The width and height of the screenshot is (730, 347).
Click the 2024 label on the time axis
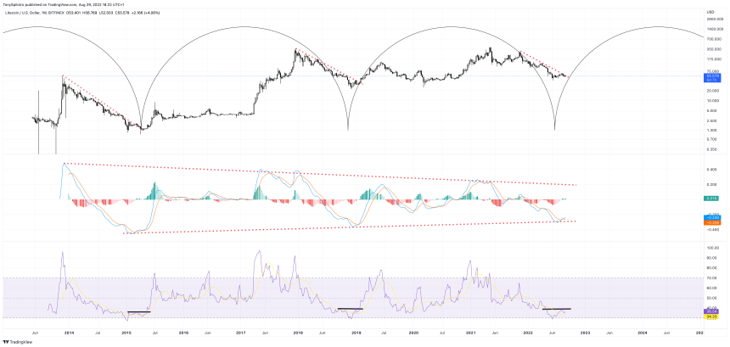(642, 333)
